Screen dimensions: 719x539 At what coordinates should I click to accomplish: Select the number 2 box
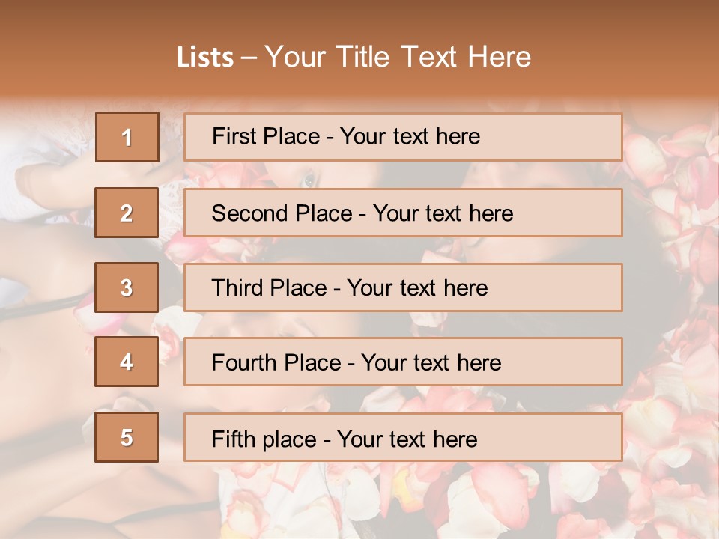[127, 213]
